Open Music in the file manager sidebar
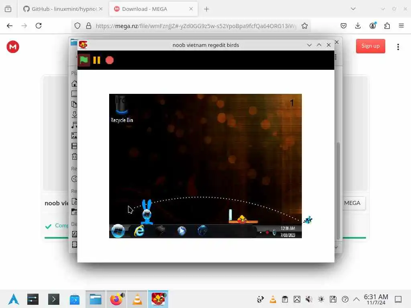 74,125
